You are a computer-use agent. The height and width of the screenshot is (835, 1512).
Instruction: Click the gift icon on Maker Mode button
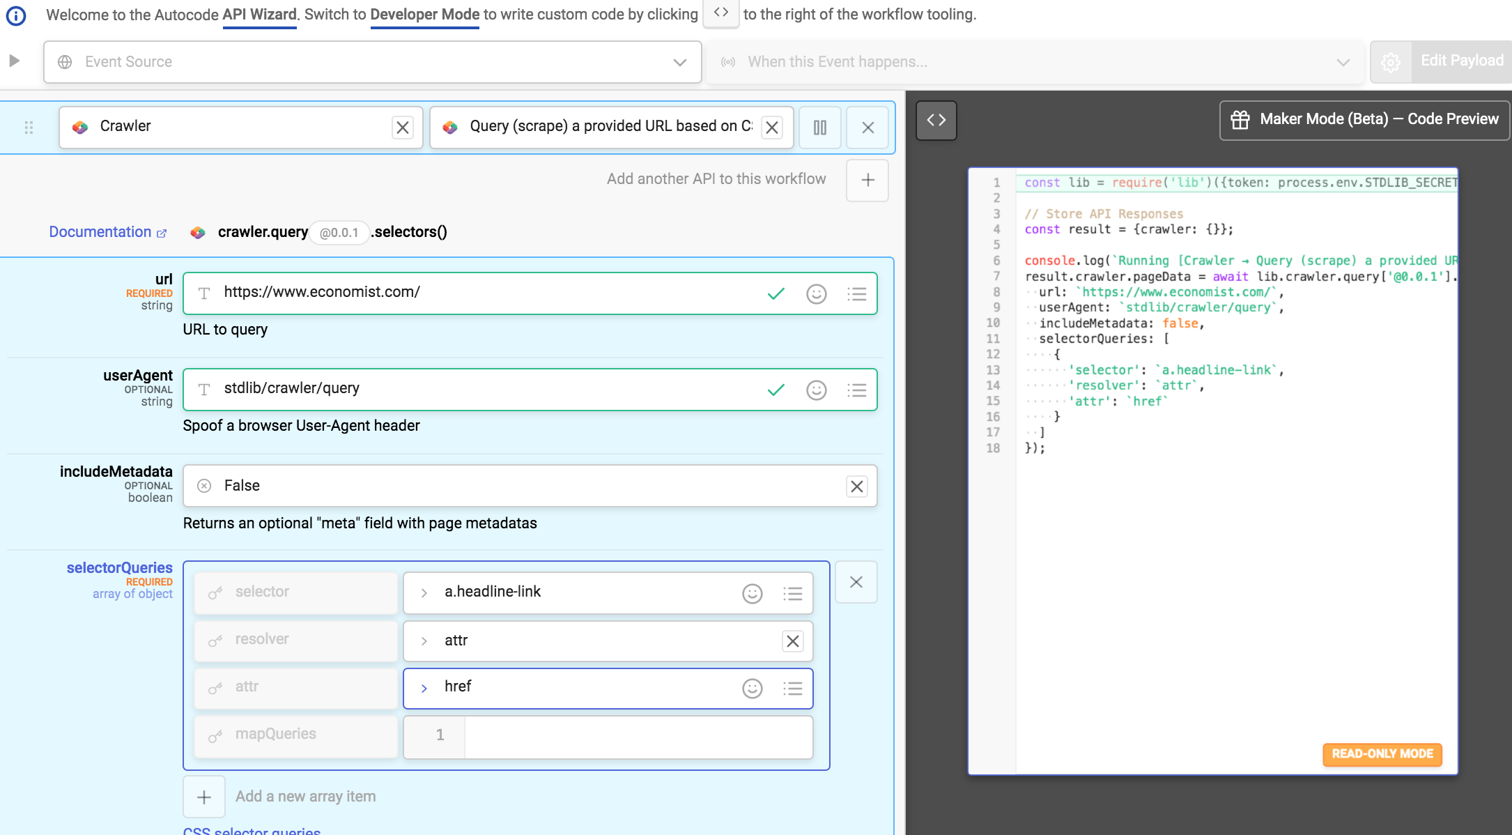pos(1240,120)
